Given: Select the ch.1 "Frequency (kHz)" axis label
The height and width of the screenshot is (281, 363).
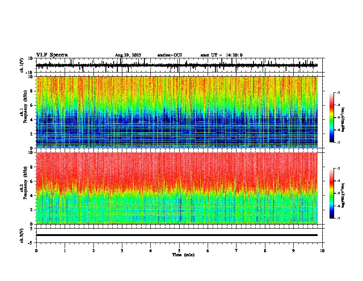Looking at the screenshot, I should [25, 107].
